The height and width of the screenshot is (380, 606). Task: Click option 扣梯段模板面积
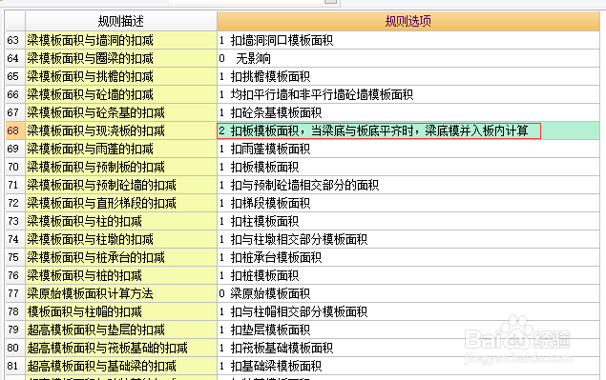(x=408, y=203)
